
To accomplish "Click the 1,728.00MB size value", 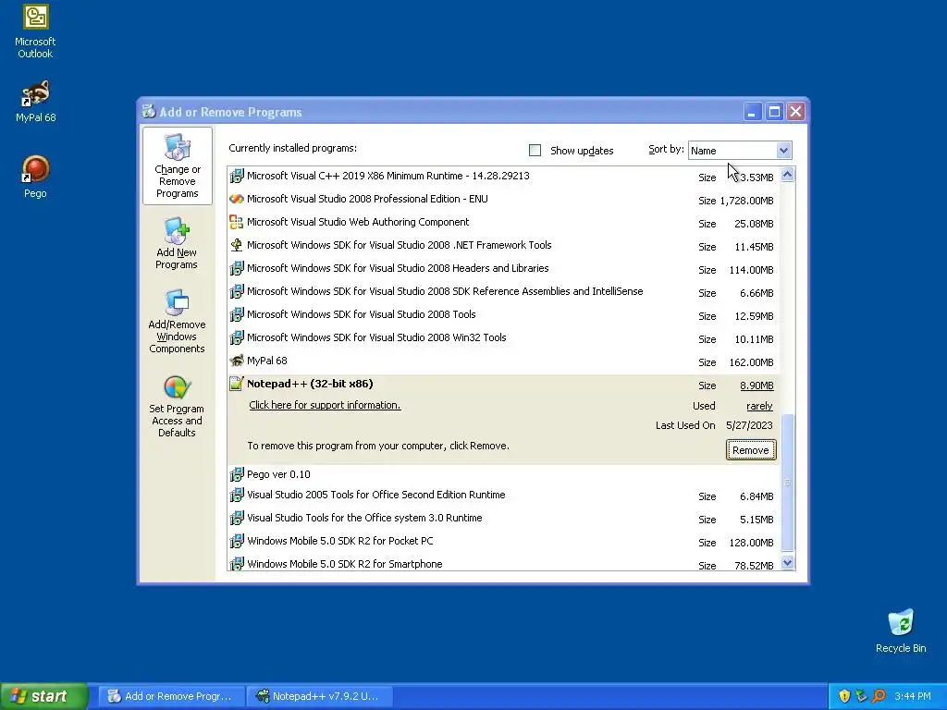I will tap(746, 201).
